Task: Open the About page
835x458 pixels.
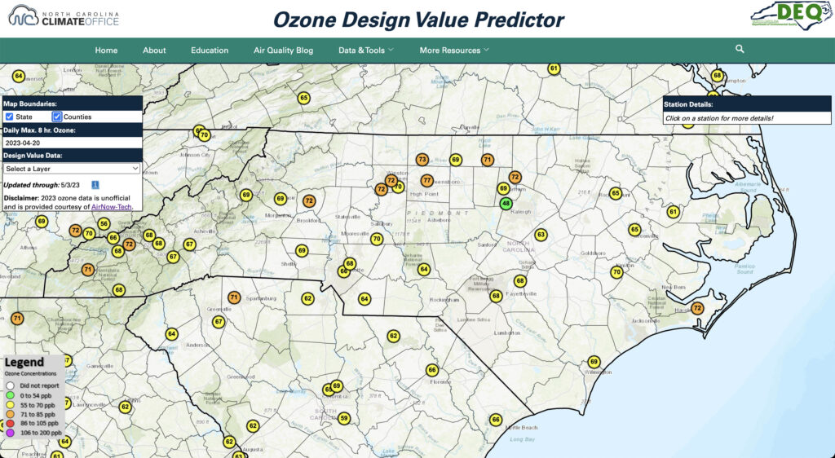Action: tap(154, 50)
